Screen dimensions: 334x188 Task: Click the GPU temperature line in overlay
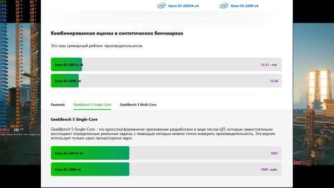18,2
